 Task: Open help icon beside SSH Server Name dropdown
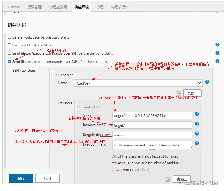click(207, 82)
